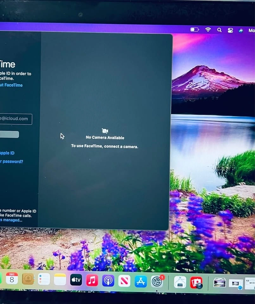The image size is (255, 304).
Task: Open the App Store in the Dock
Action: tap(141, 281)
